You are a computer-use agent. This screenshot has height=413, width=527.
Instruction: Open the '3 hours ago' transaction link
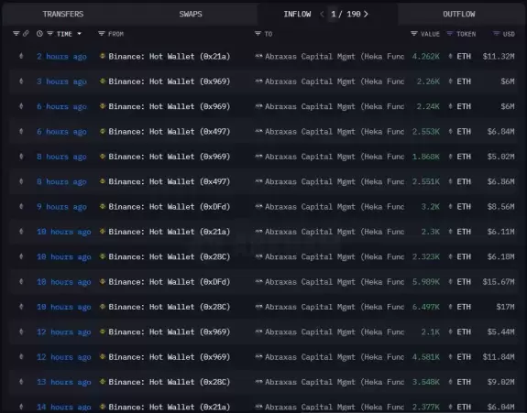(61, 82)
